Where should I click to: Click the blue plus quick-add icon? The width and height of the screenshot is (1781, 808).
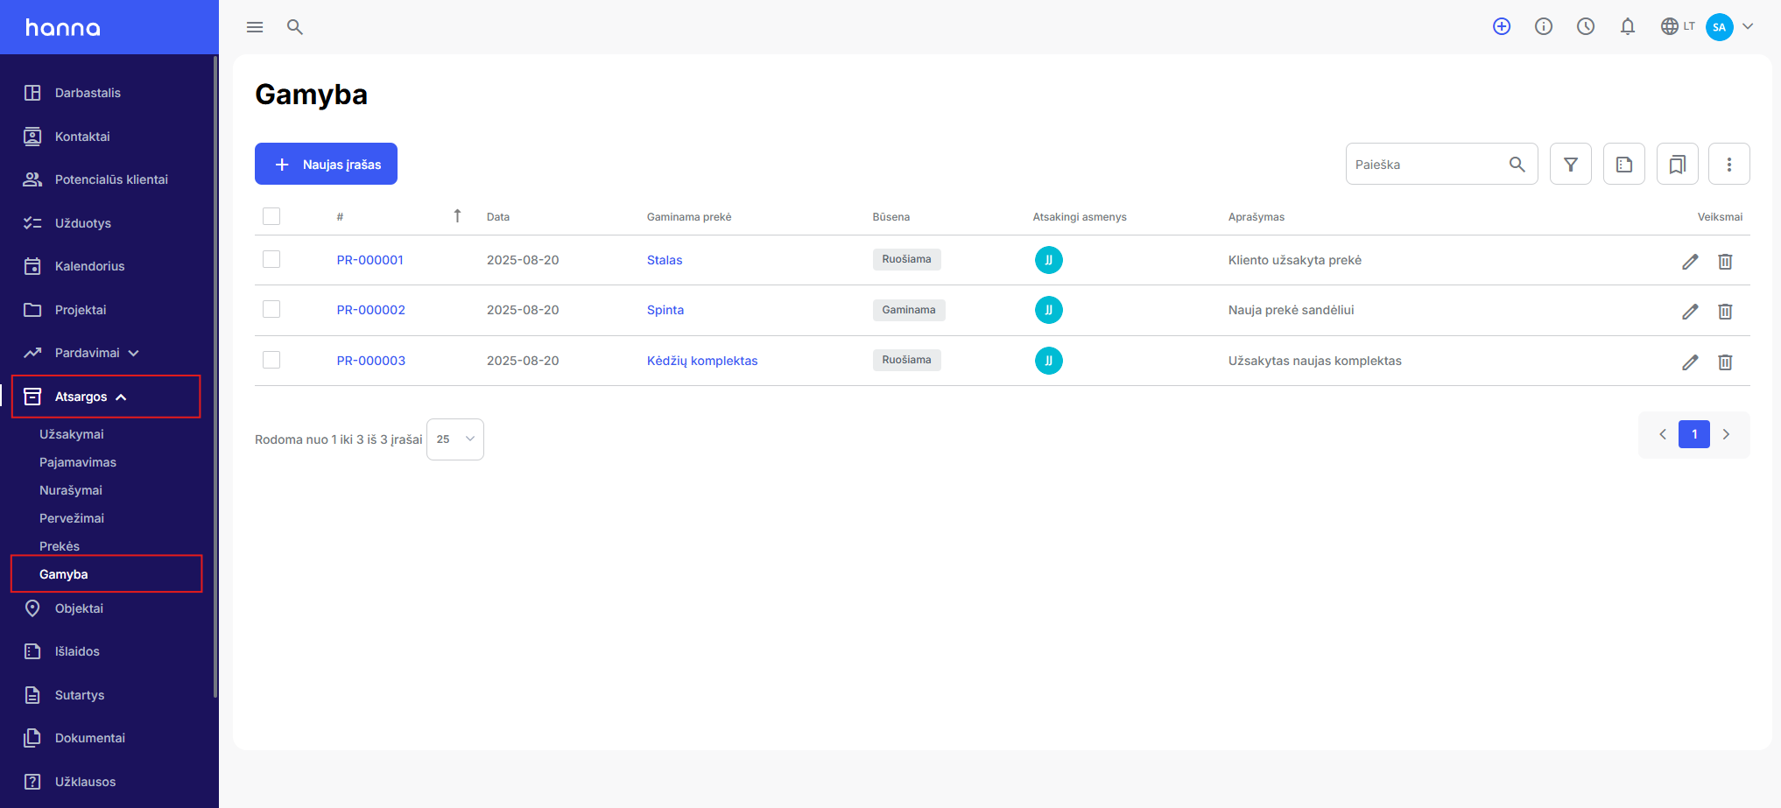pyautogui.click(x=1502, y=26)
